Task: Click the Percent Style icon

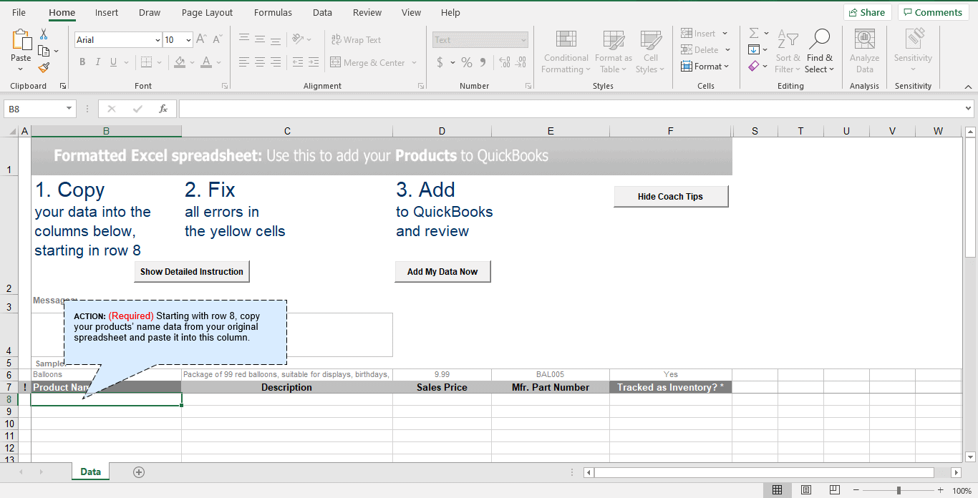Action: click(x=467, y=62)
